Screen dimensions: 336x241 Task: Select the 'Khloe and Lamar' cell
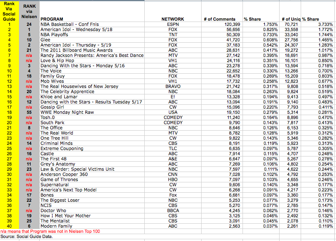(92, 97)
